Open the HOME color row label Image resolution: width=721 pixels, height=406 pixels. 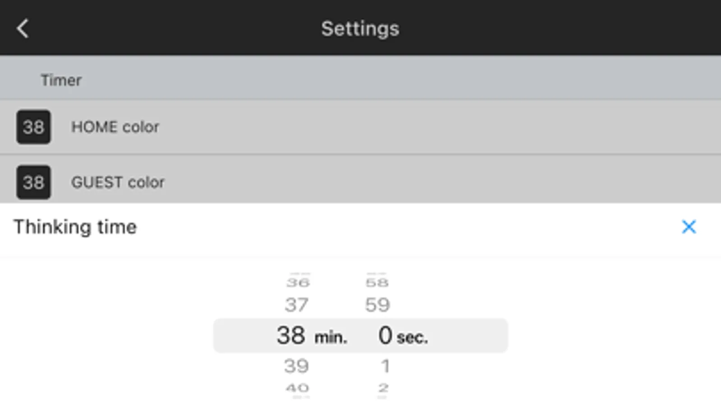115,127
